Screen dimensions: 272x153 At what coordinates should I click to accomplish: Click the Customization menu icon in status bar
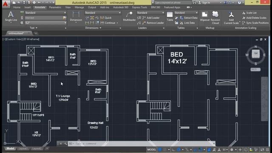pyautogui.click(x=267, y=150)
